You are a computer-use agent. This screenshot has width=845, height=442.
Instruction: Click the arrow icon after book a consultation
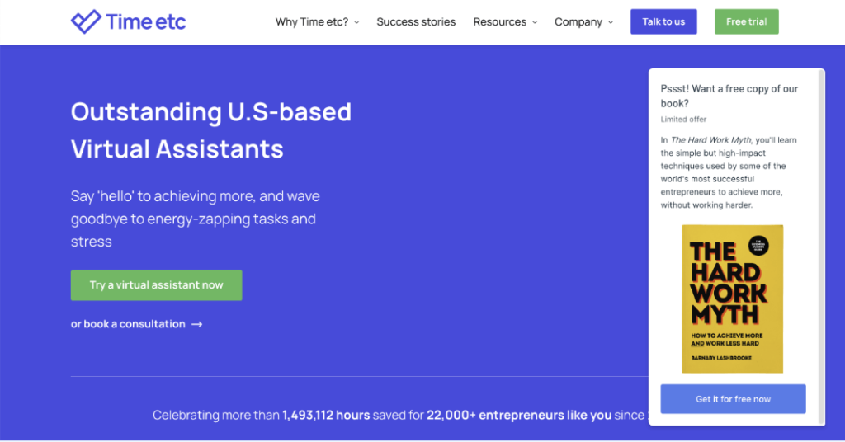[197, 325]
